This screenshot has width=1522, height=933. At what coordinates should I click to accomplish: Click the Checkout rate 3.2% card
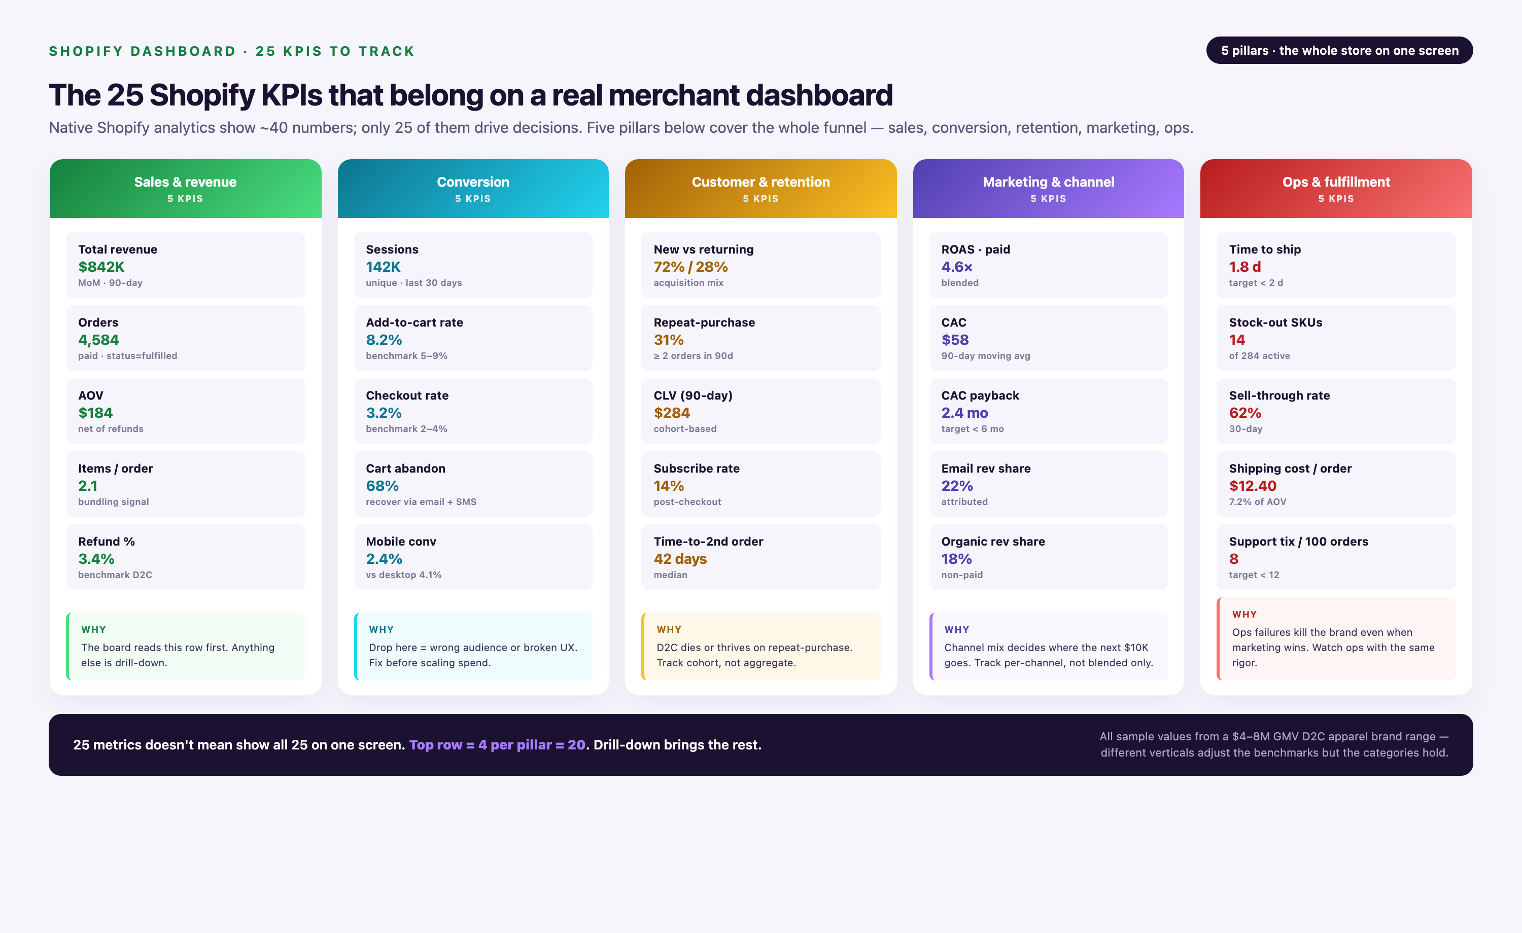(473, 411)
